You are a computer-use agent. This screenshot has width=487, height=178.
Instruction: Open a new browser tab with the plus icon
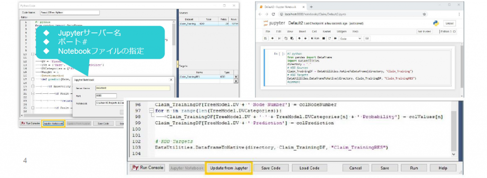pos(311,7)
